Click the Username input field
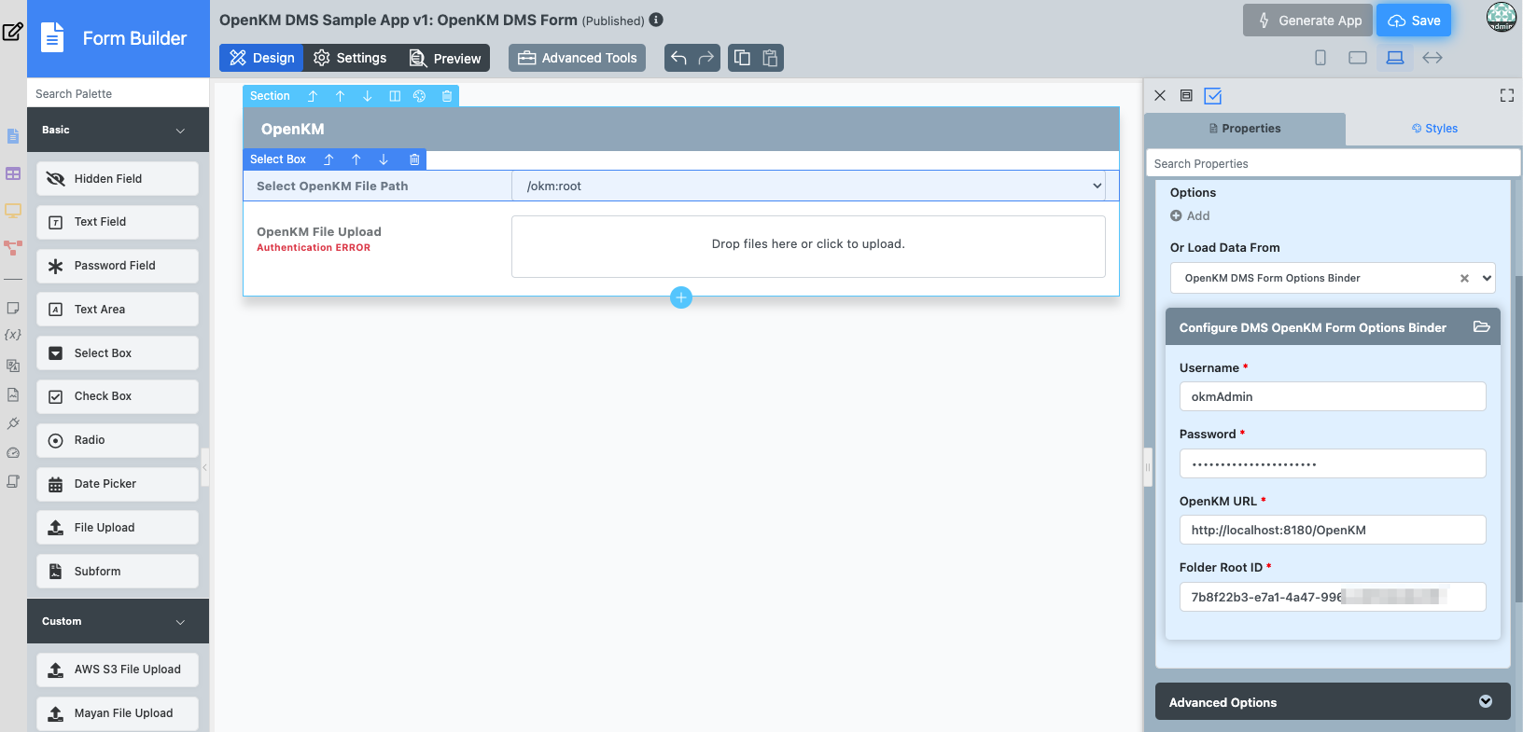Viewport: 1523px width, 732px height. click(1333, 396)
